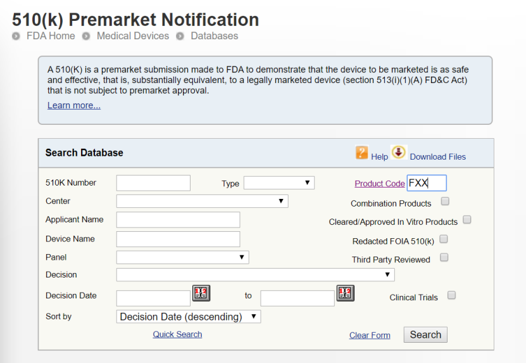The width and height of the screenshot is (526, 363).
Task: Open the Quick Search link
Action: coord(177,334)
